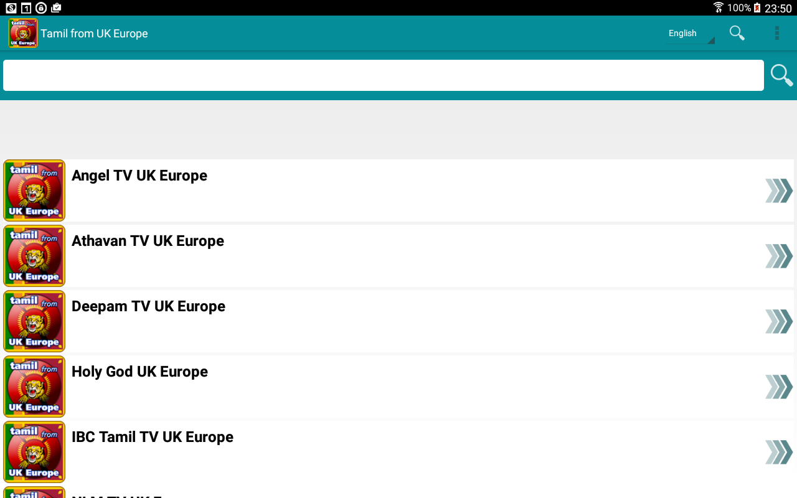Tap the Holy God UK Europe channel logo
The height and width of the screenshot is (498, 797).
(x=34, y=387)
